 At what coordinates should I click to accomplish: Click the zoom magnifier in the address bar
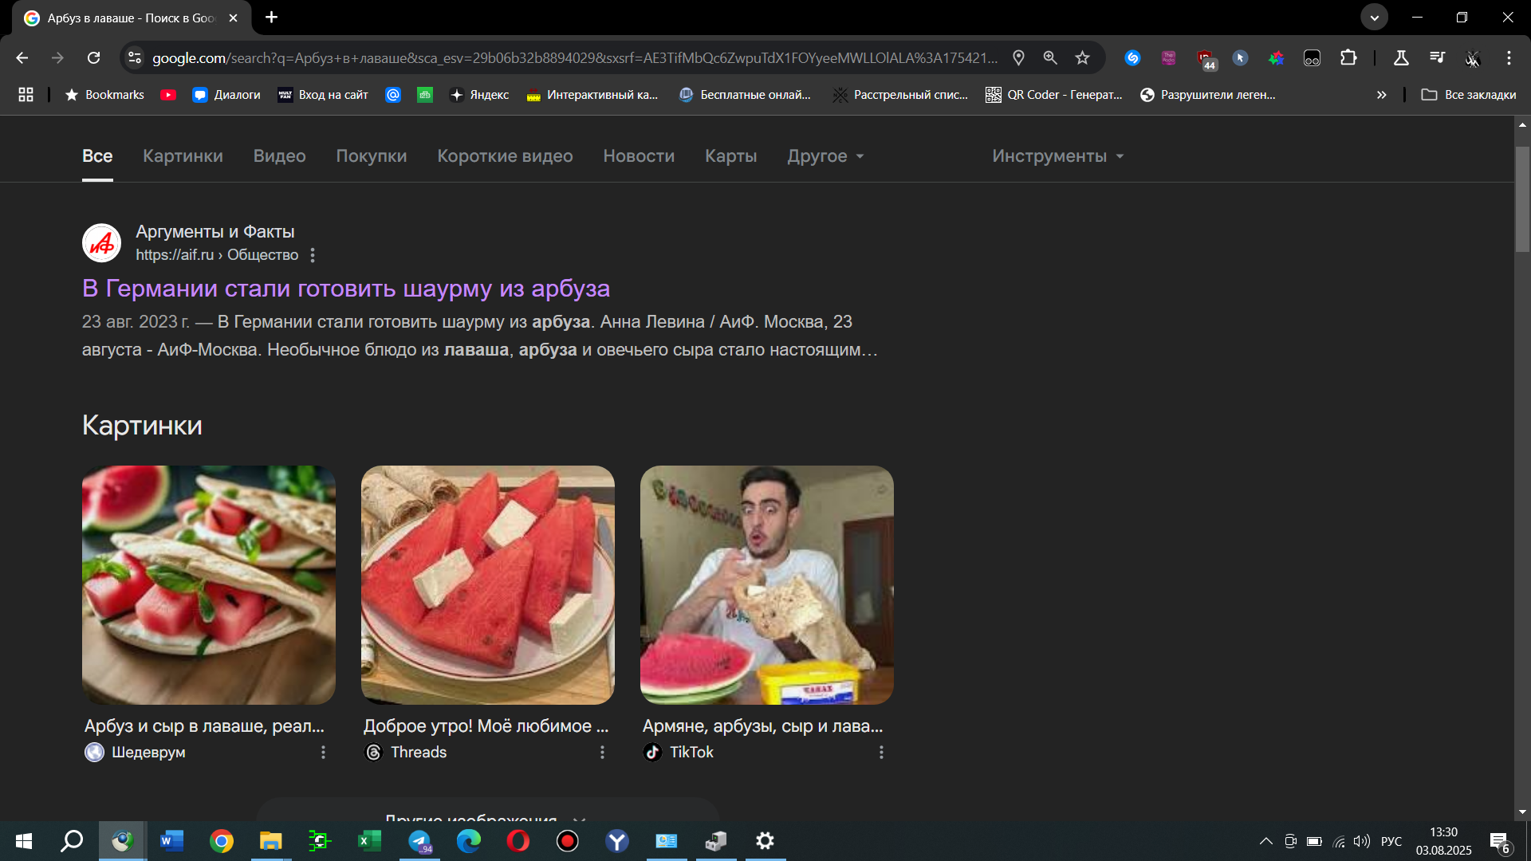[x=1050, y=57]
